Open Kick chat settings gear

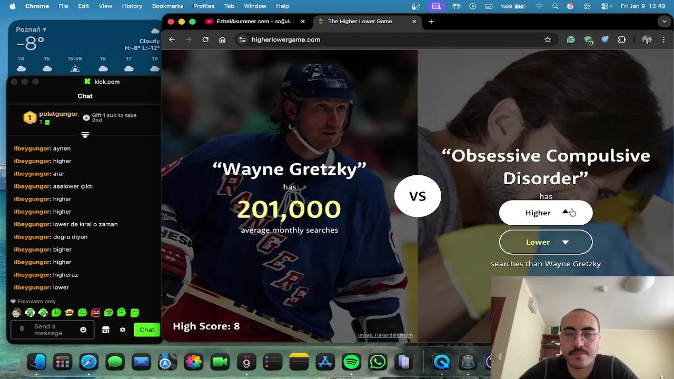tap(123, 330)
